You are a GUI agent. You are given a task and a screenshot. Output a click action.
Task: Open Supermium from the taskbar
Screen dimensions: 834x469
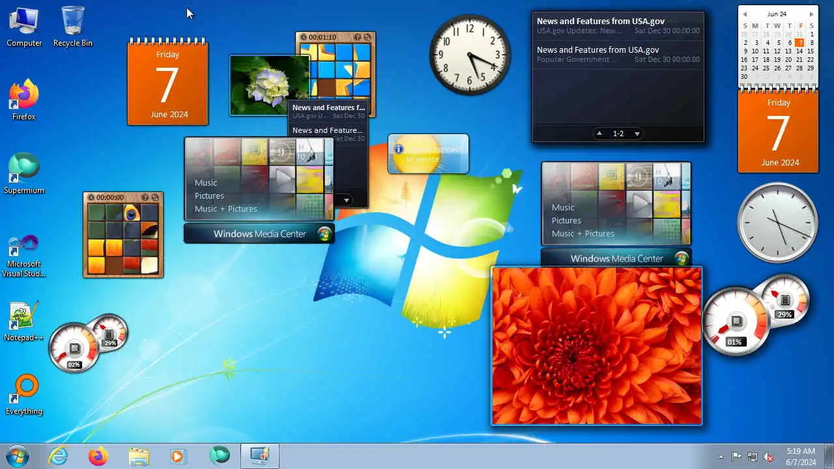(x=219, y=456)
